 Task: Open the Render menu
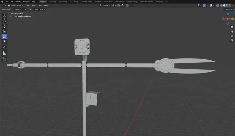point(18,2)
